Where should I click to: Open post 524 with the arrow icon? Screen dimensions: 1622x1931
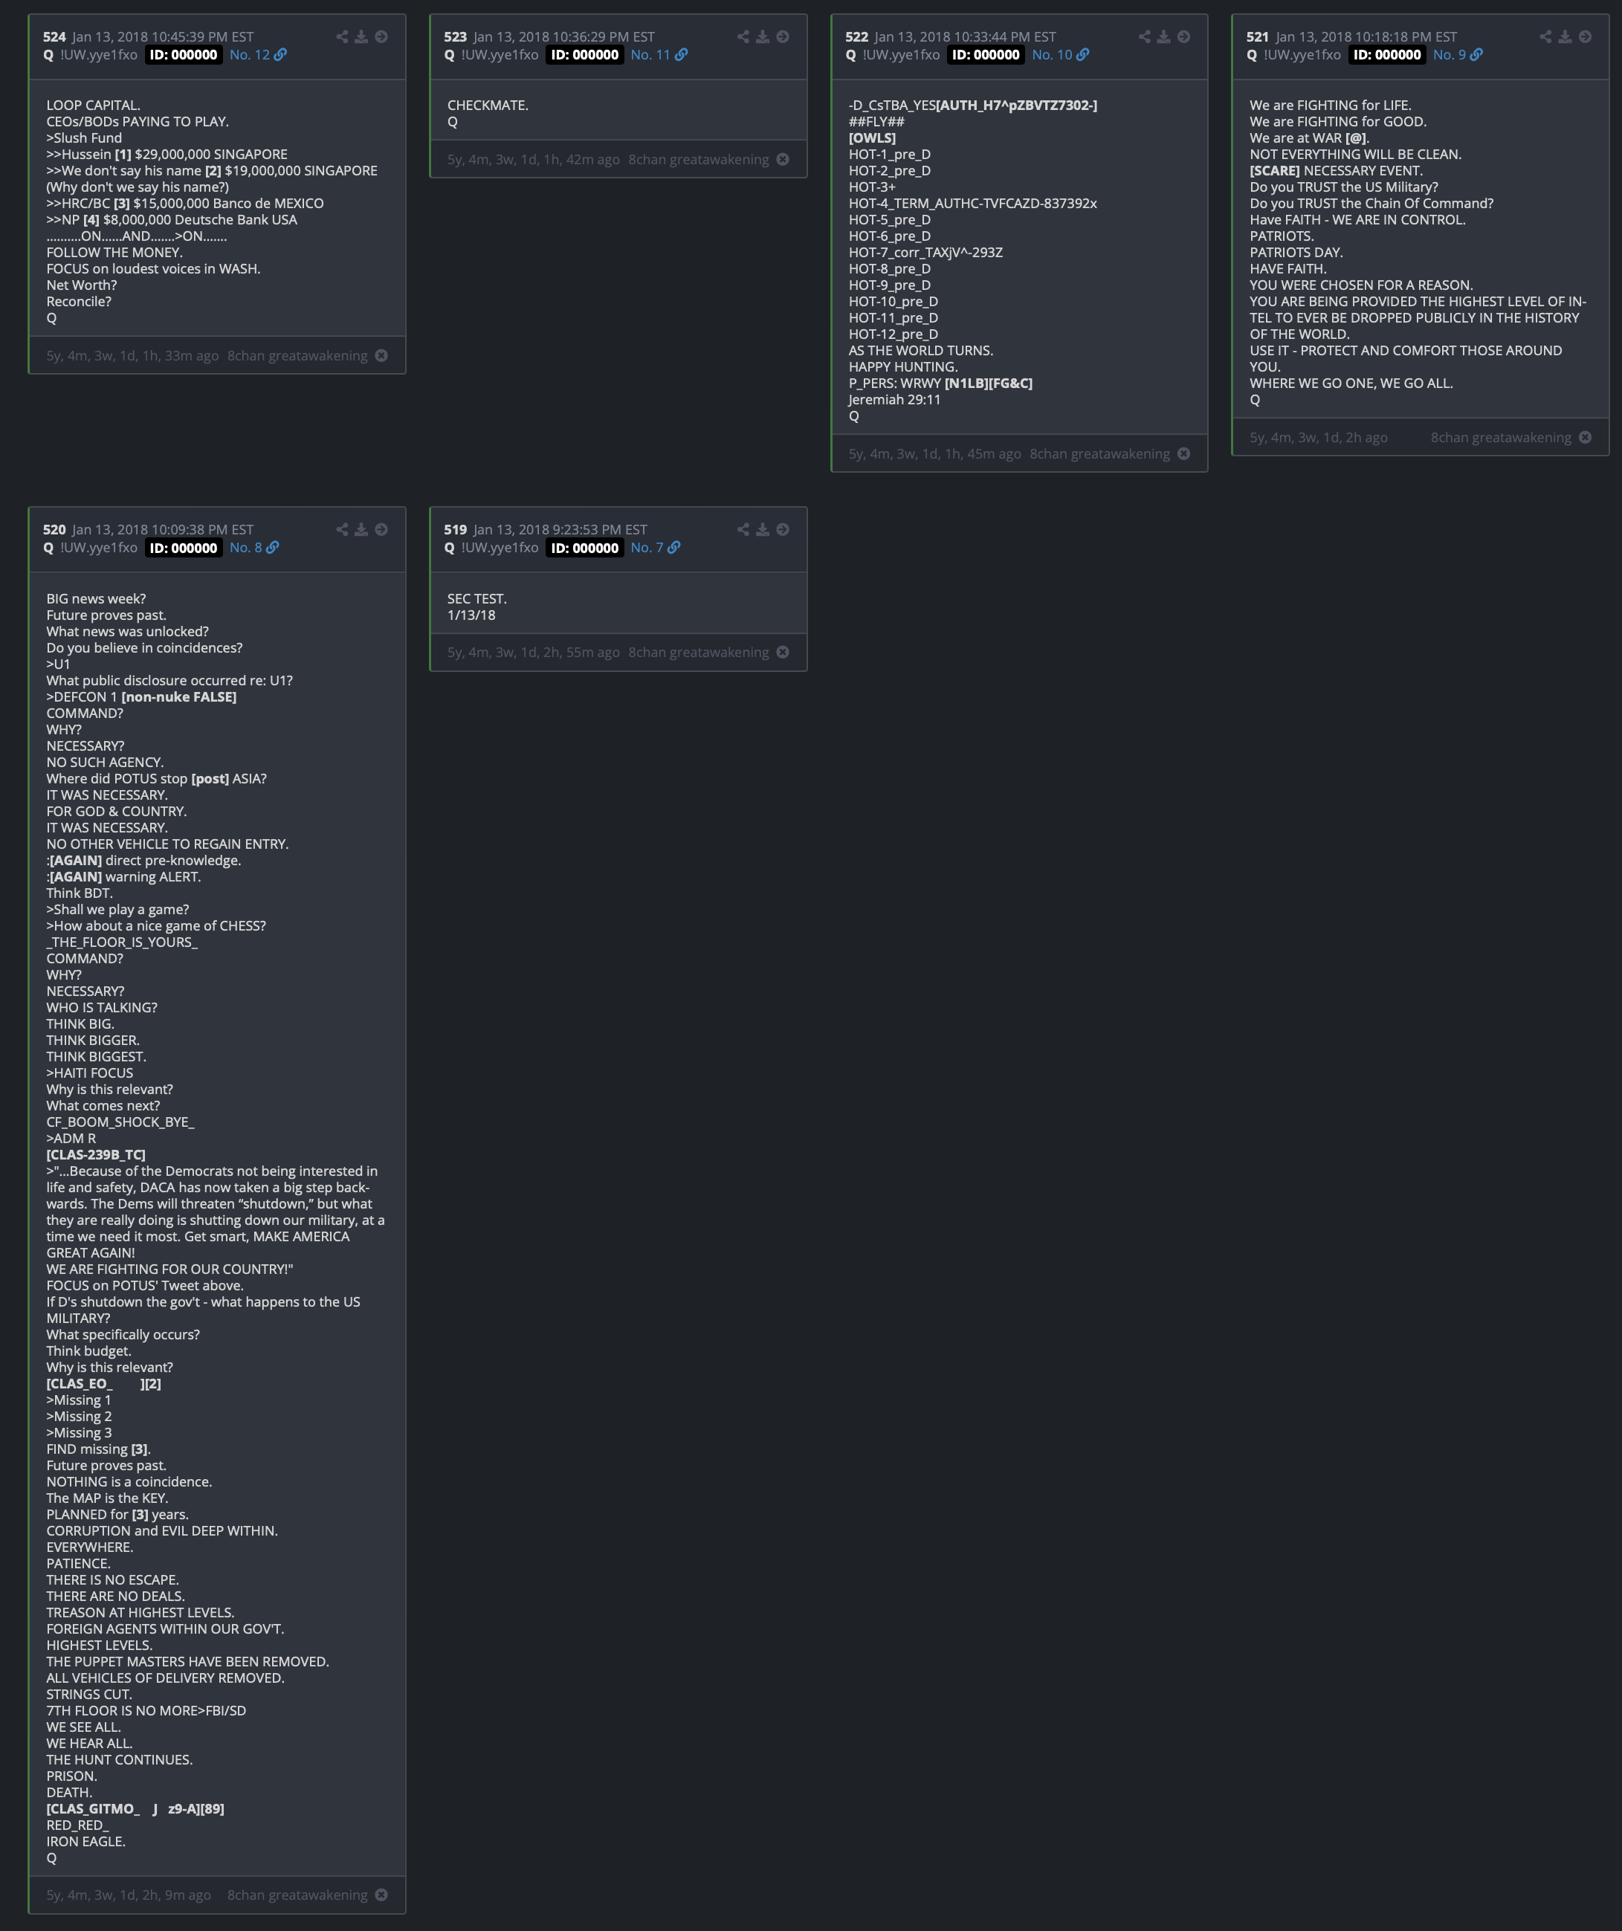click(381, 36)
